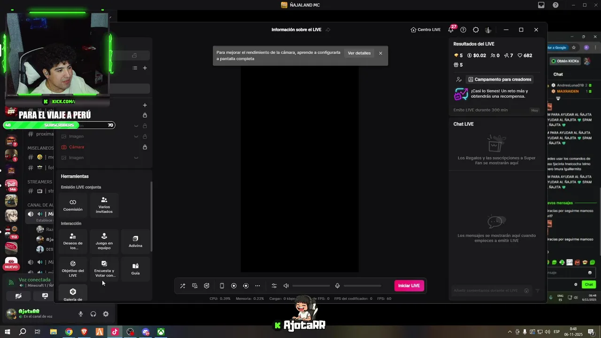Screen dimensions: 601x338
Task: Open LIVE Studio settings gear
Action: 476,30
